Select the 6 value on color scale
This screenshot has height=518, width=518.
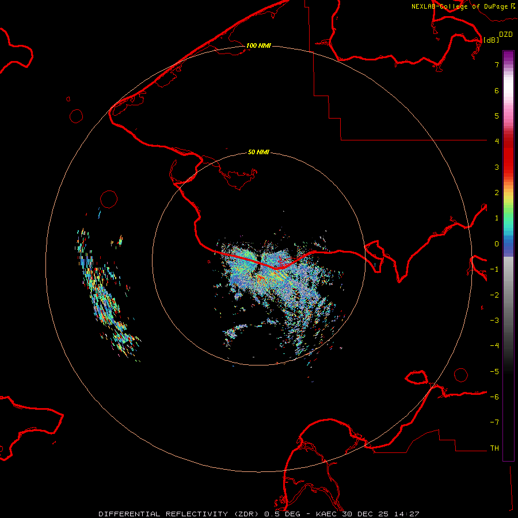click(x=497, y=90)
